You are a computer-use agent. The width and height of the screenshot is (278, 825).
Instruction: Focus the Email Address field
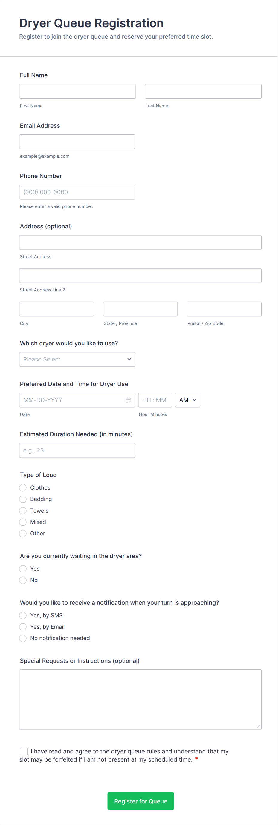(x=77, y=142)
